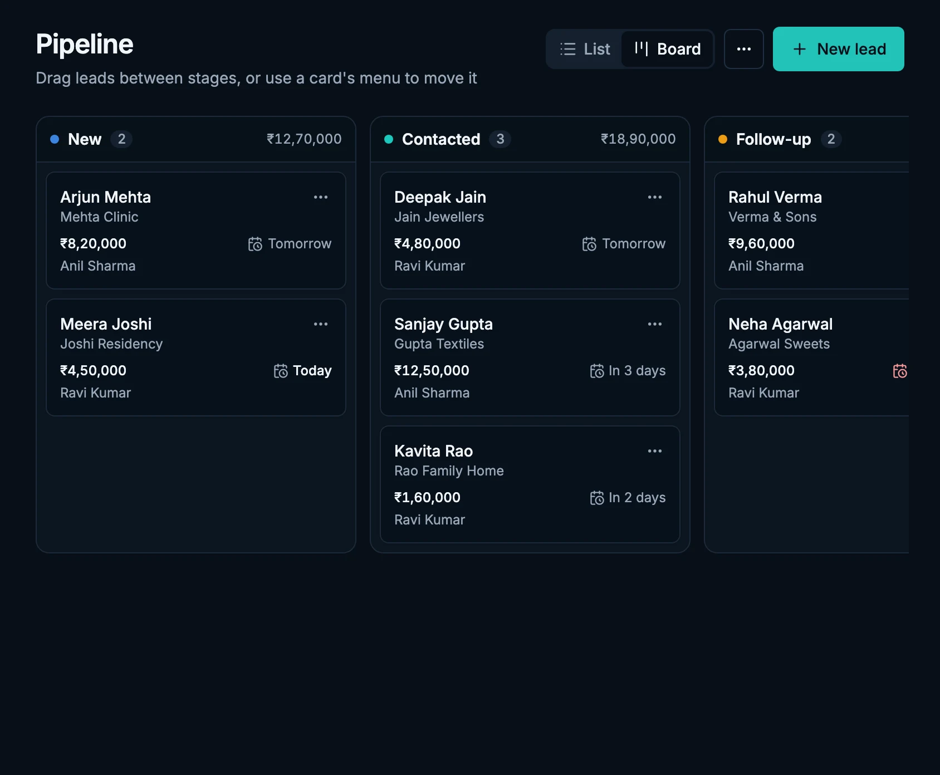940x775 pixels.
Task: Open the Kavita Rao lead card
Action: (530, 484)
